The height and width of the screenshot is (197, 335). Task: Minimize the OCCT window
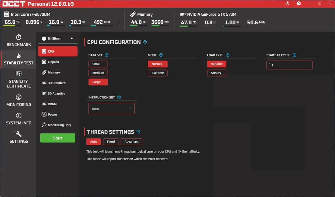coord(309,3)
